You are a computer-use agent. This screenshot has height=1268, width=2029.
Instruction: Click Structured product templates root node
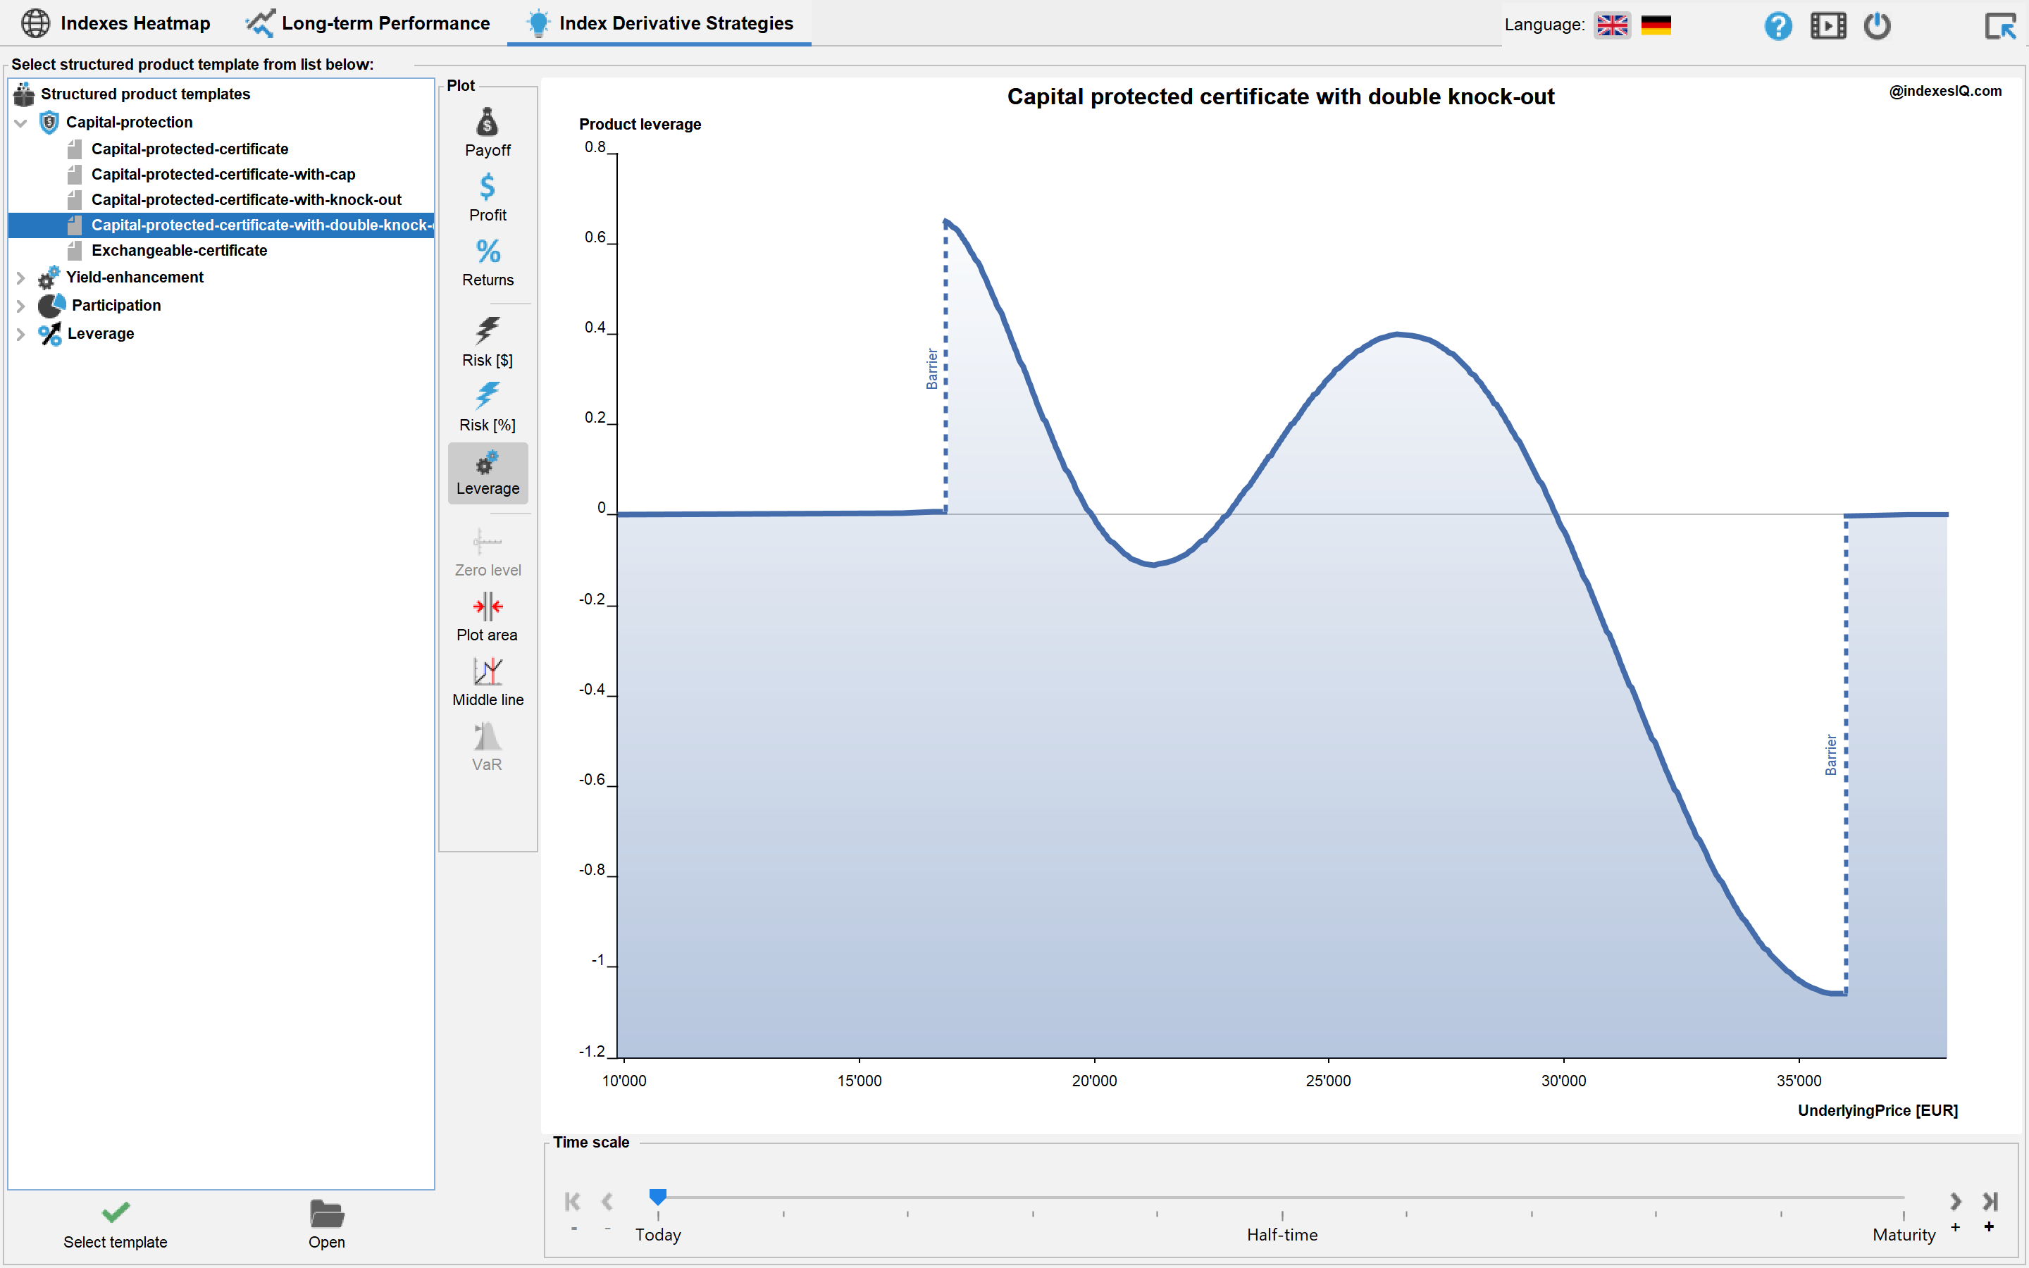145,94
